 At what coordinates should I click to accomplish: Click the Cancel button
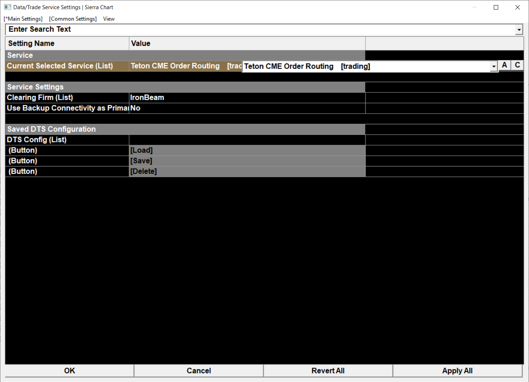(199, 371)
